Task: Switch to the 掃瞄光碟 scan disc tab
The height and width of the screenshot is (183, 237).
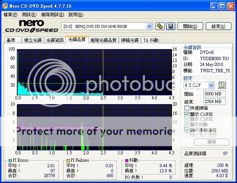Action: (130, 40)
